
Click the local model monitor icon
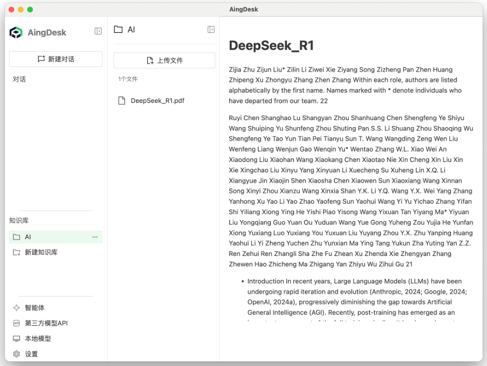coord(17,339)
